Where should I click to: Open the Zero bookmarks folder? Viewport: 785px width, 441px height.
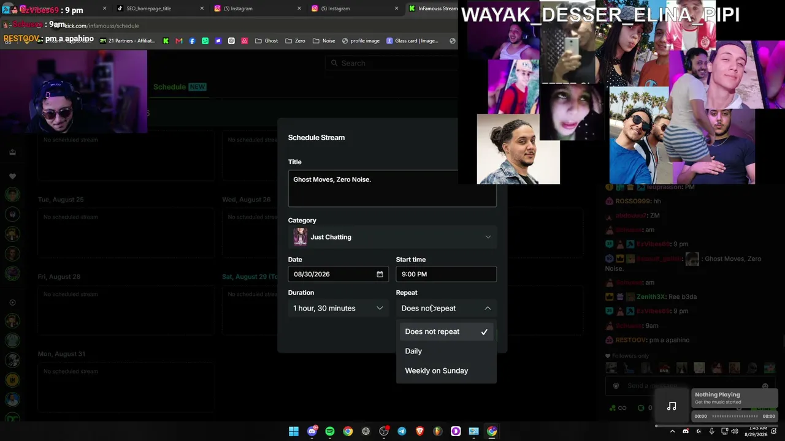point(295,41)
